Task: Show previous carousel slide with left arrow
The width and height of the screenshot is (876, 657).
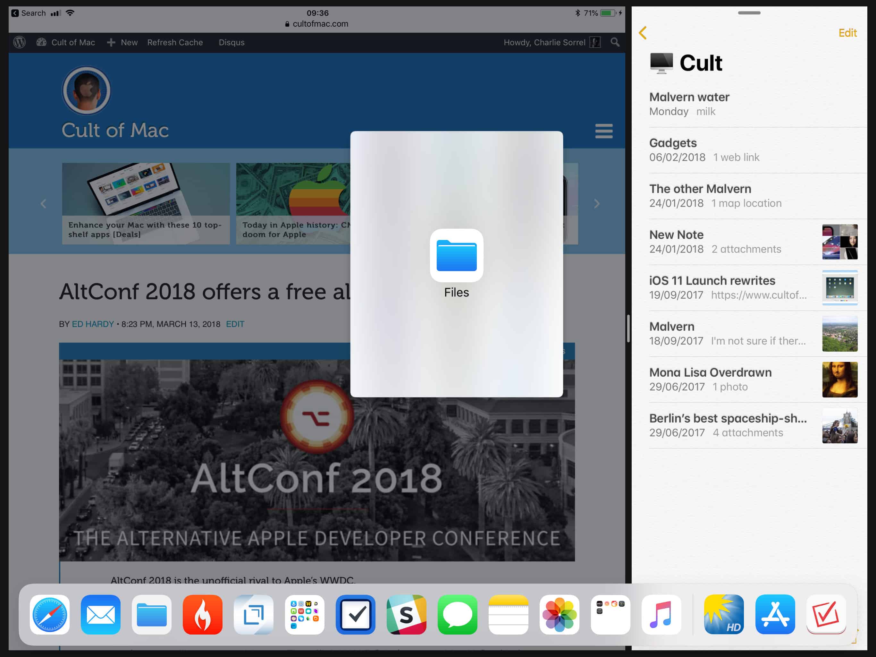Action: [x=44, y=204]
